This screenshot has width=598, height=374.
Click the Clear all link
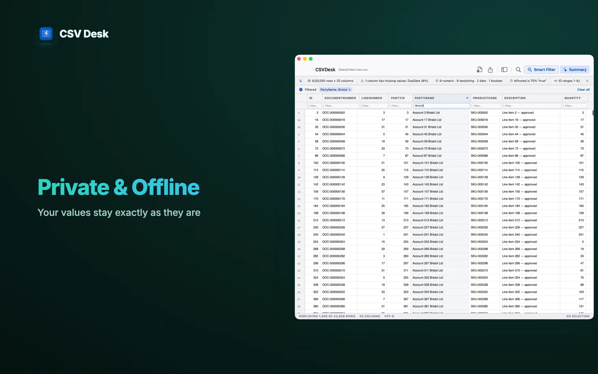click(x=583, y=90)
